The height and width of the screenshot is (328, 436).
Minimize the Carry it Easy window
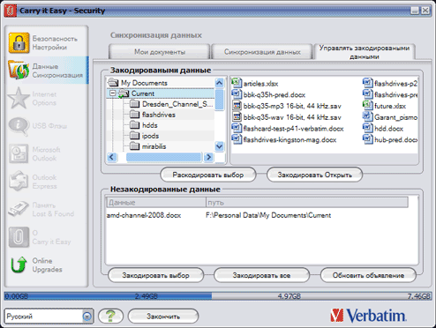415,11
